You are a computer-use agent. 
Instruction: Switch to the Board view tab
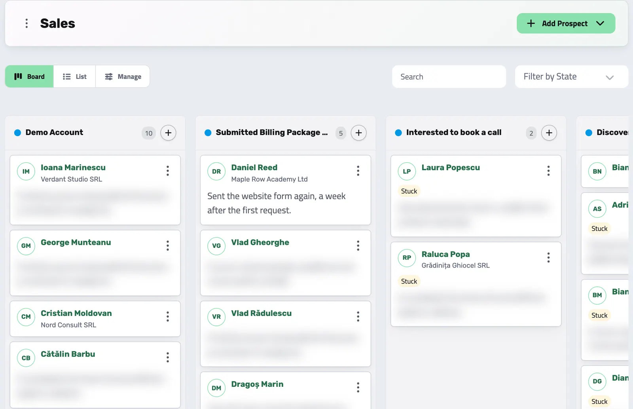(x=29, y=76)
